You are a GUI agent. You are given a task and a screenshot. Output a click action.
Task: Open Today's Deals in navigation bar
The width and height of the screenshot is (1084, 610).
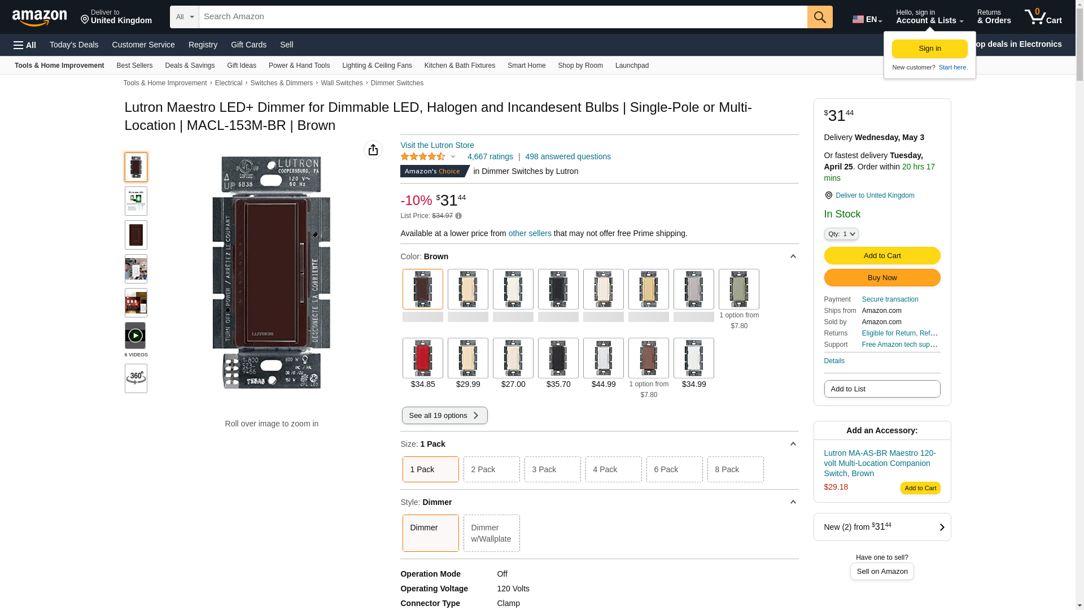tap(74, 45)
